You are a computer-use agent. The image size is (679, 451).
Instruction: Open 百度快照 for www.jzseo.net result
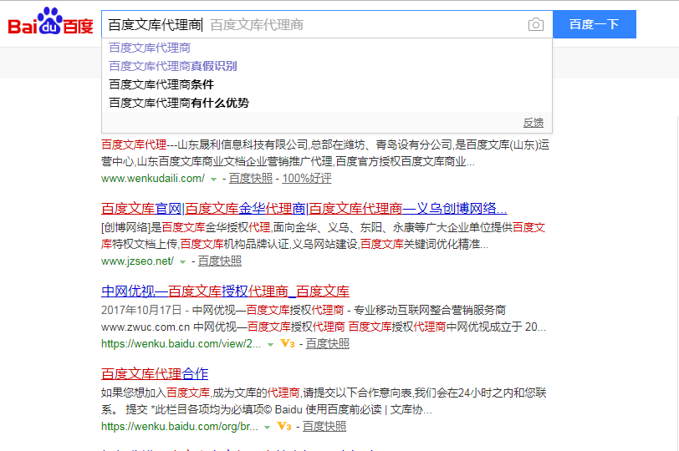(220, 261)
